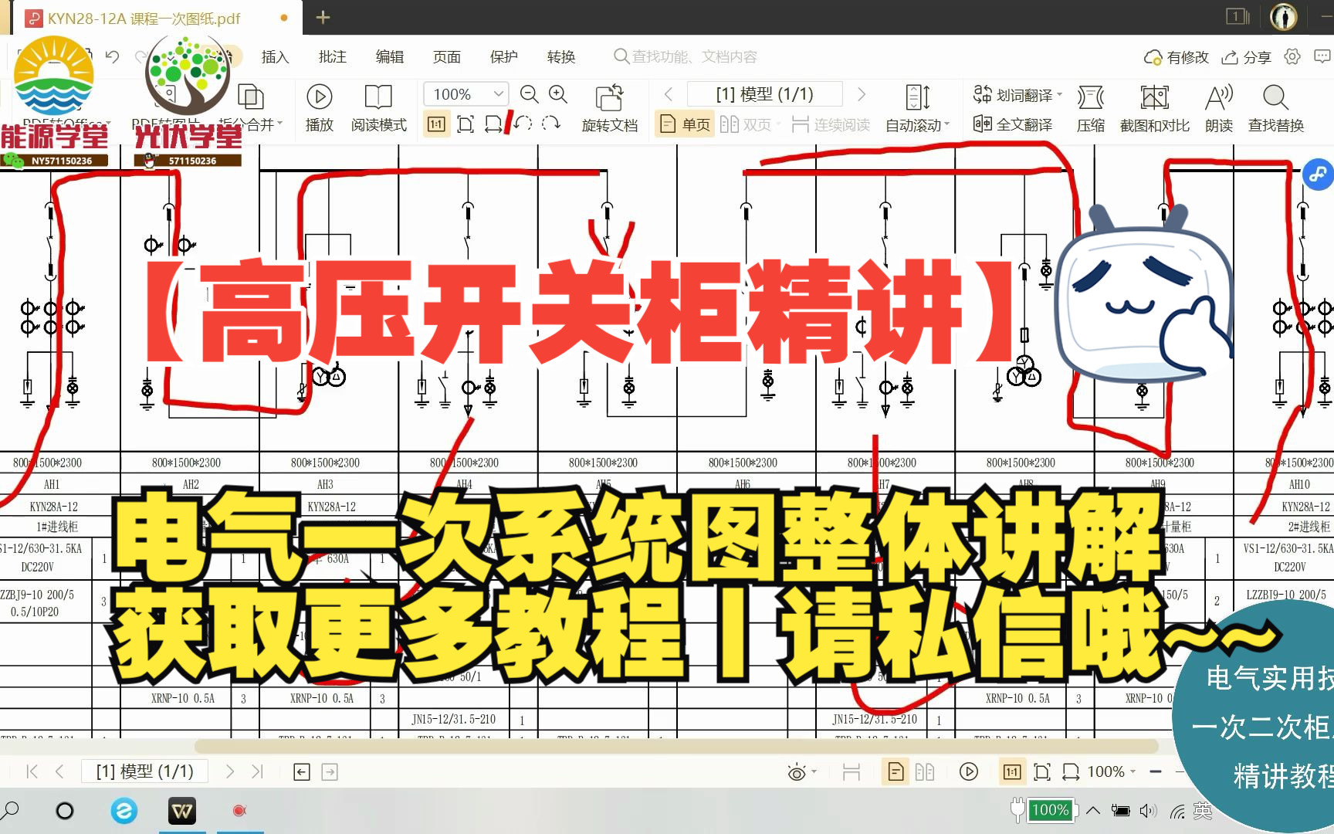Expand the Auto Scroll dropdown
The width and height of the screenshot is (1334, 834).
click(947, 124)
